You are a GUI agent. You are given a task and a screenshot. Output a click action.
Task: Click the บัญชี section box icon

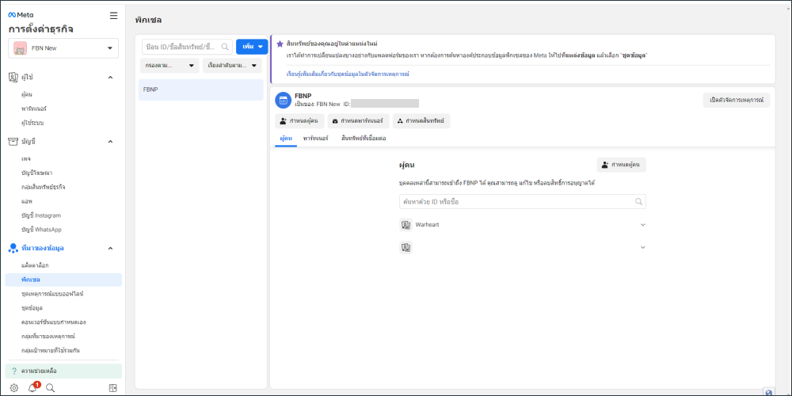[x=13, y=142]
